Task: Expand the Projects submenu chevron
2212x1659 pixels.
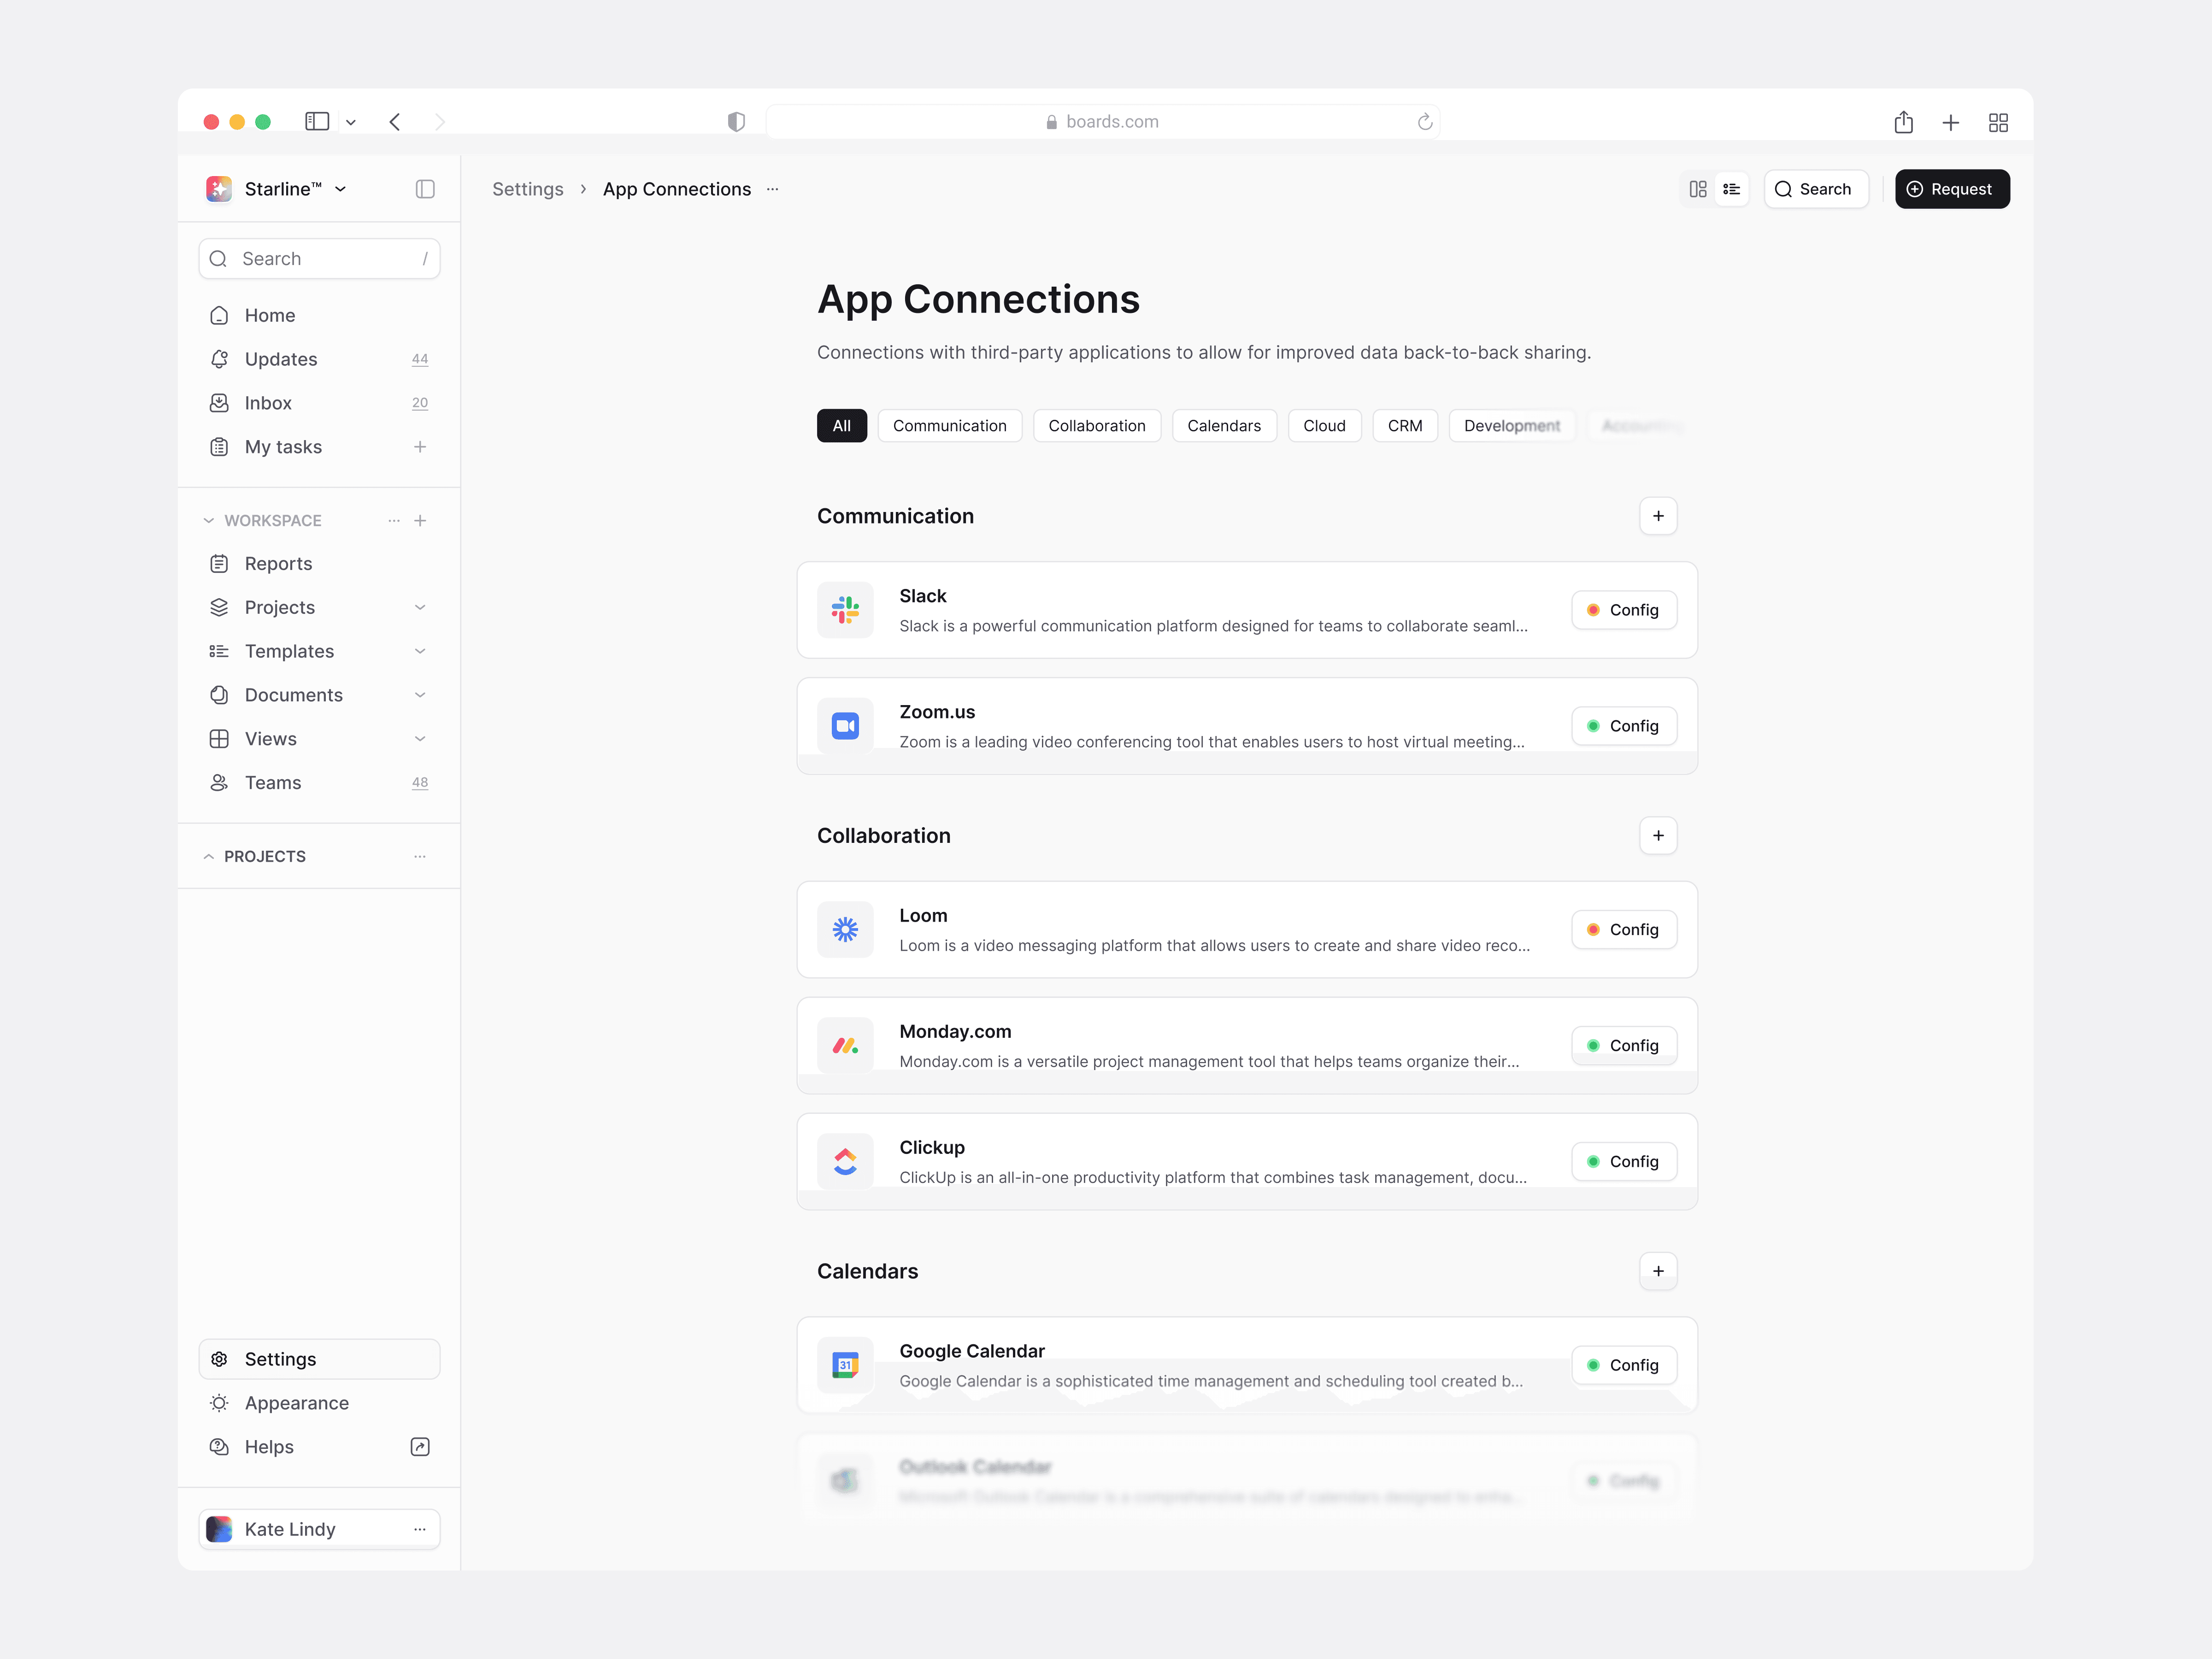Action: pyautogui.click(x=420, y=608)
